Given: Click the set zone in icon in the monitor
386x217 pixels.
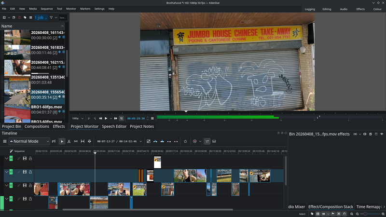Looking at the screenshot, I should click(x=89, y=119).
